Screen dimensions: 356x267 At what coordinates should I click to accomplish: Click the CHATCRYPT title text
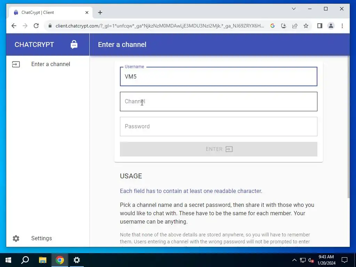34,44
